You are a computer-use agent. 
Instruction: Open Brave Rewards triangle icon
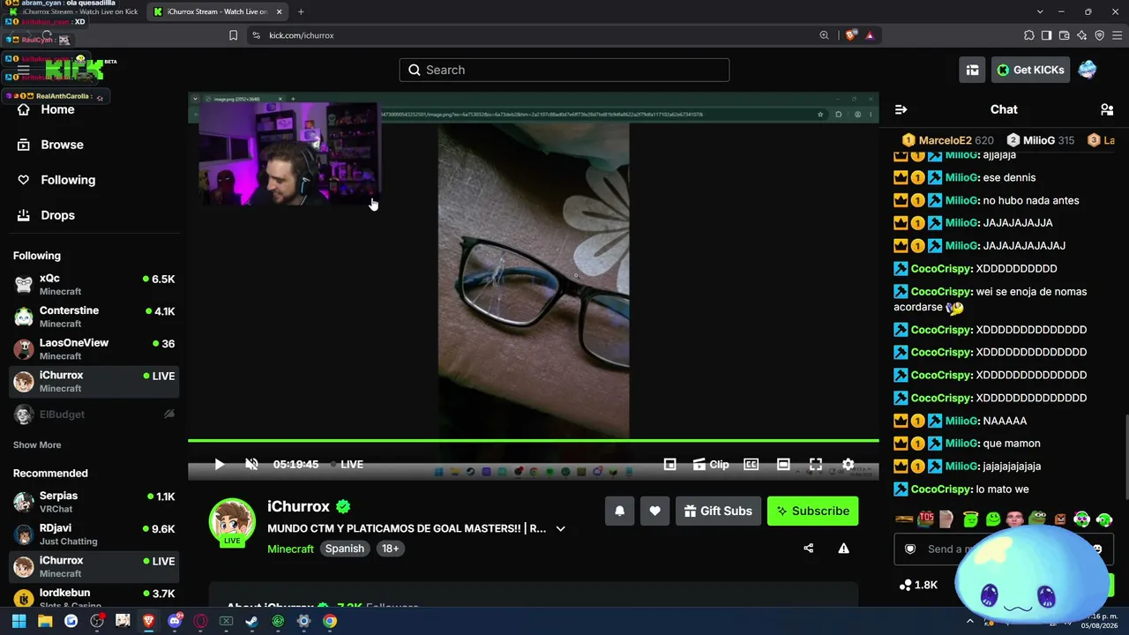pos(870,35)
